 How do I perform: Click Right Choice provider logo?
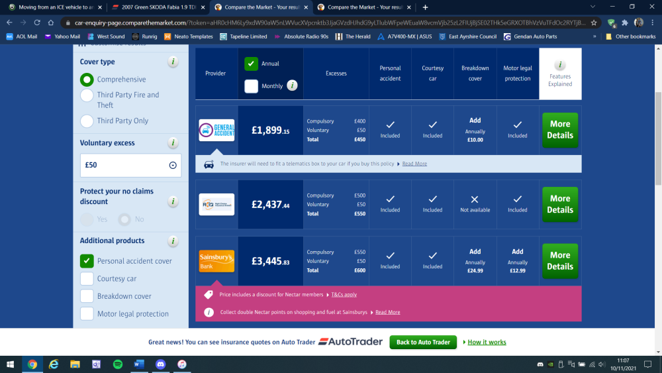point(216,205)
